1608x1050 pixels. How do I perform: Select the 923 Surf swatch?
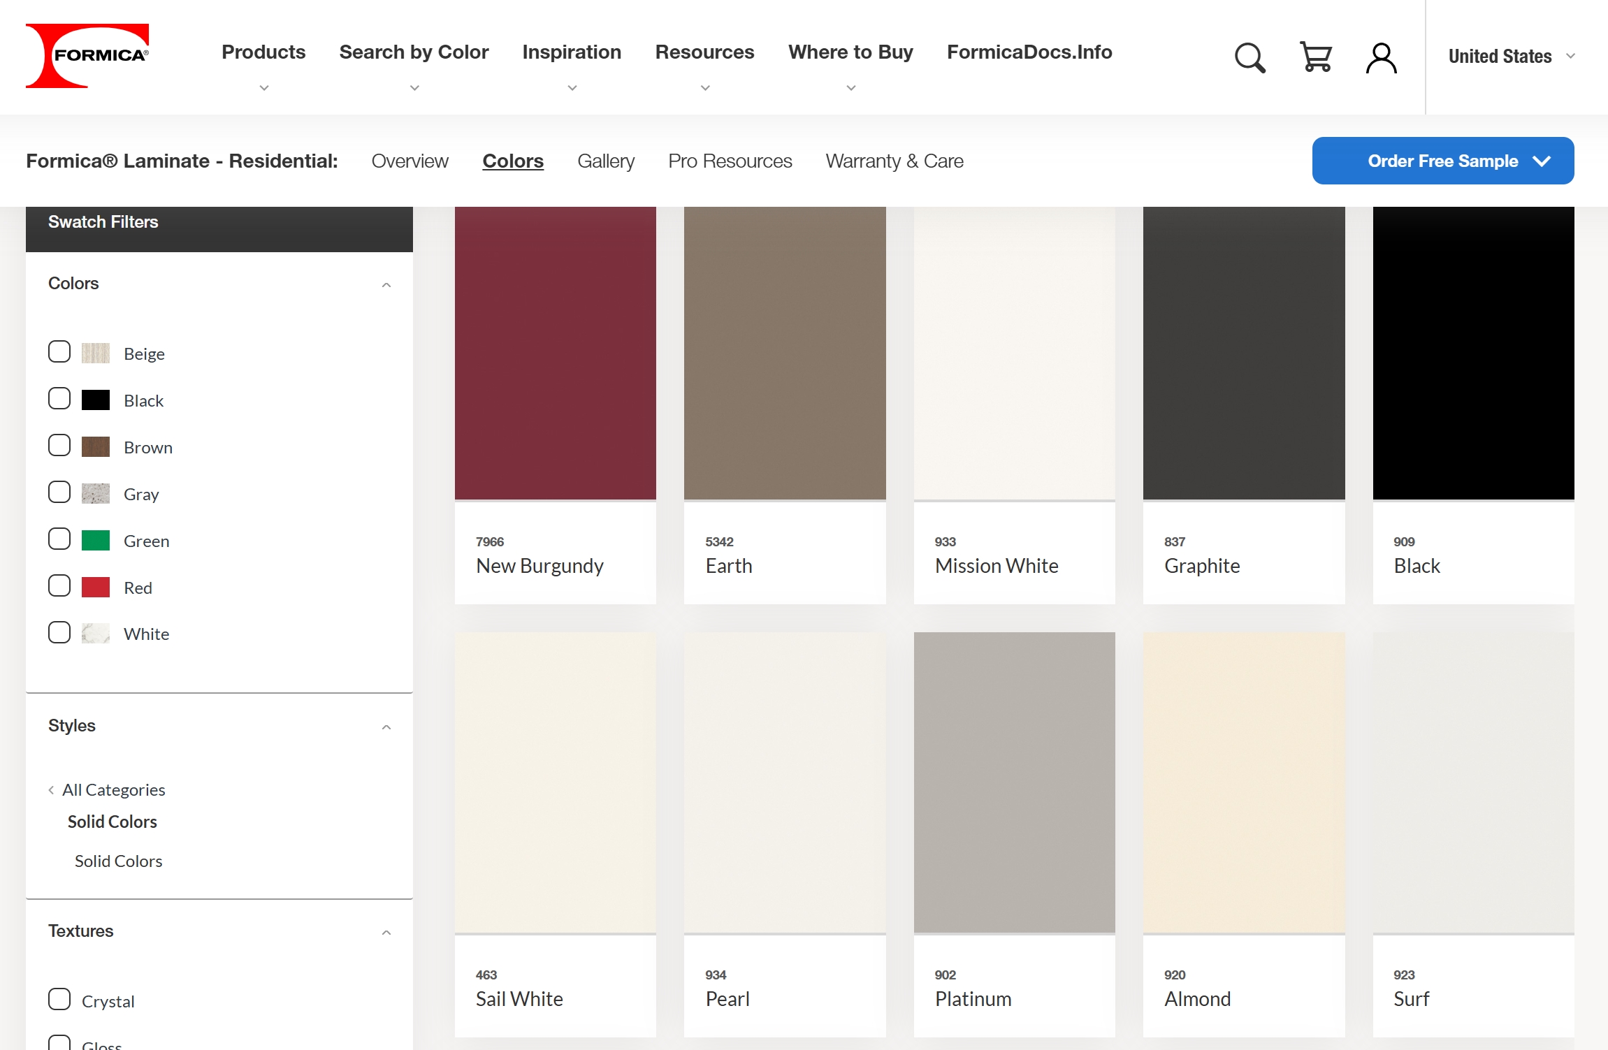point(1473,782)
